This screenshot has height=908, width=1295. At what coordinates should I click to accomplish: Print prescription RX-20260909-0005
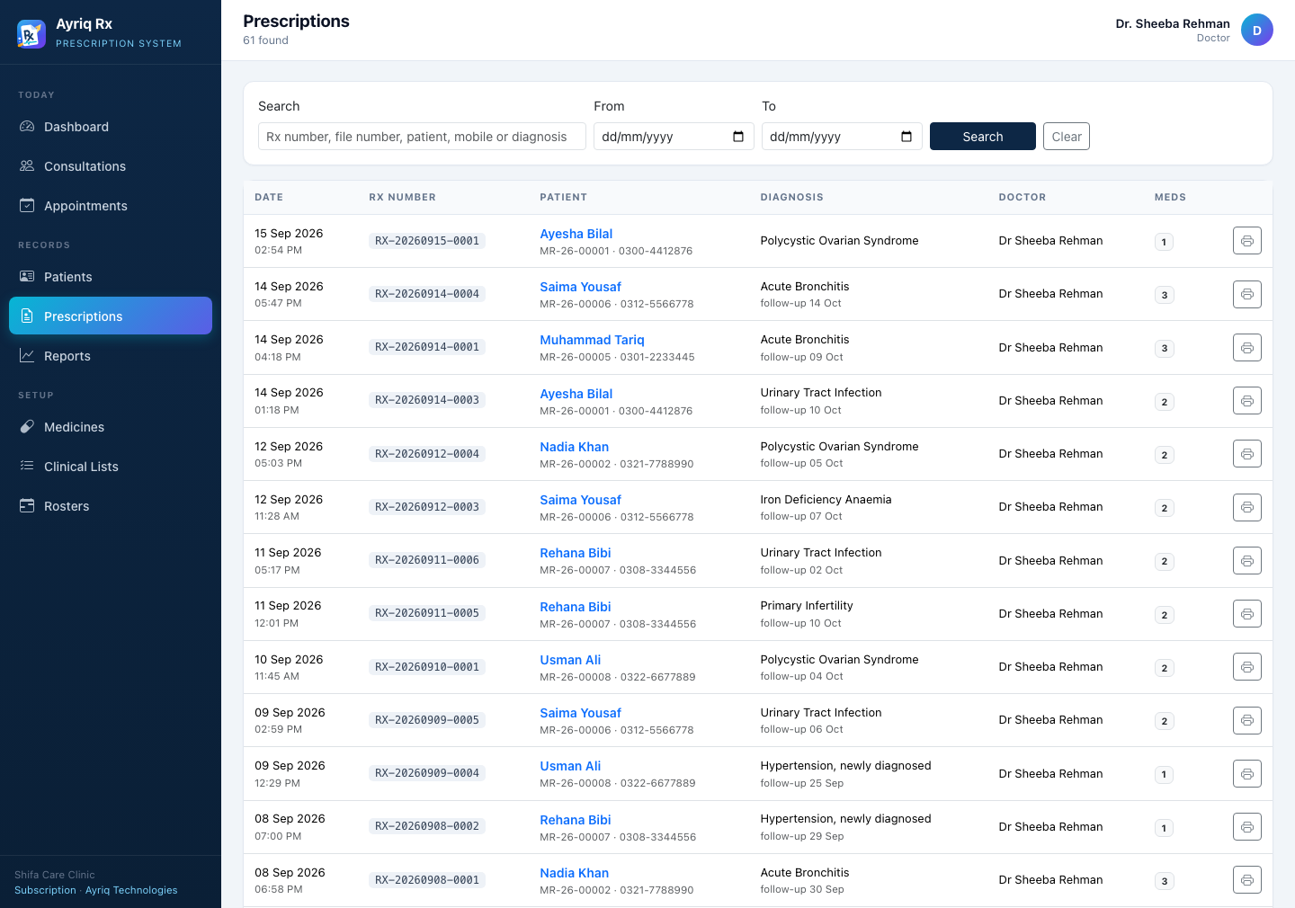(1247, 720)
